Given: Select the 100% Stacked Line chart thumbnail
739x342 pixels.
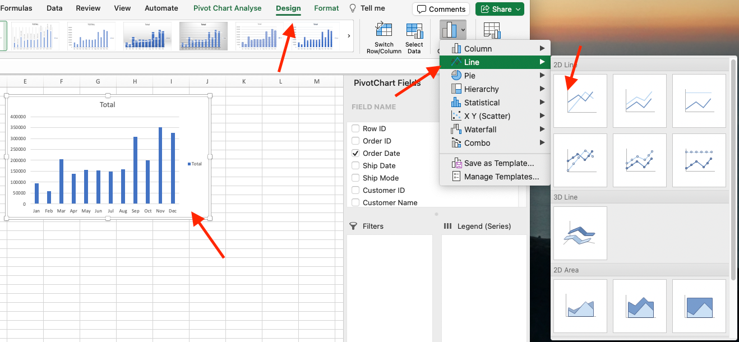Looking at the screenshot, I should pyautogui.click(x=699, y=101).
